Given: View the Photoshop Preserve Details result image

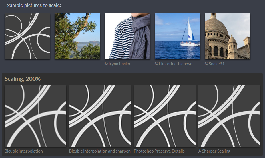Looking at the screenshot, I should pos(165,116).
